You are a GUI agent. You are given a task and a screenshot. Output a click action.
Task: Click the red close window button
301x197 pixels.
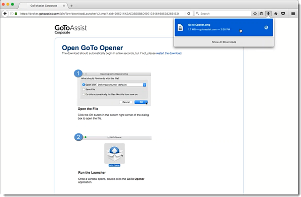[3, 4]
